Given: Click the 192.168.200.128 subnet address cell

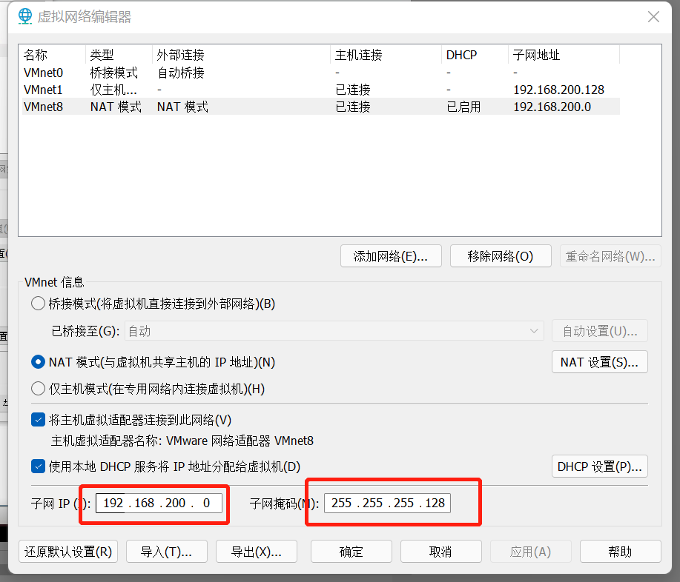Looking at the screenshot, I should [558, 90].
